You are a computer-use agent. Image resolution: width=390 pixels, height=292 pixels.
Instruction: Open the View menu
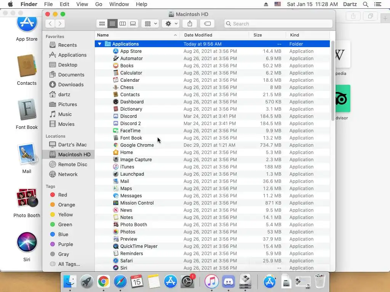82,4
